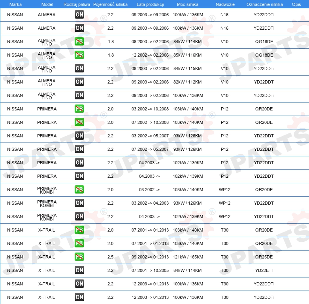The height and width of the screenshot is (304, 309).
Task: Click the engine capacity value 2.5
Action: point(110,257)
